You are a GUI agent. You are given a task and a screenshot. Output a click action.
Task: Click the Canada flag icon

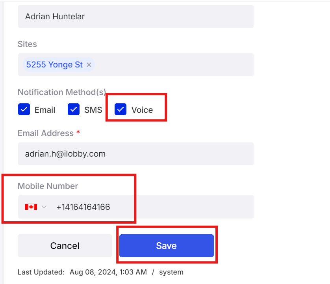tap(31, 207)
